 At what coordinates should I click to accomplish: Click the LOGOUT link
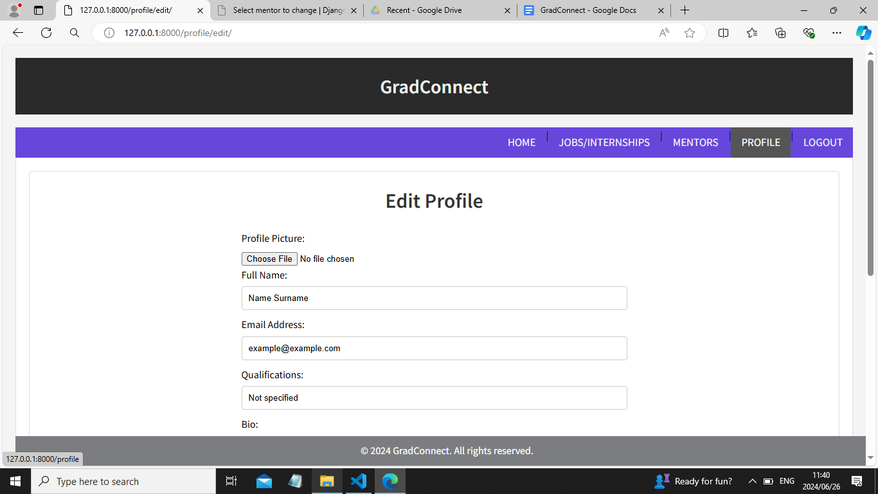tap(823, 142)
